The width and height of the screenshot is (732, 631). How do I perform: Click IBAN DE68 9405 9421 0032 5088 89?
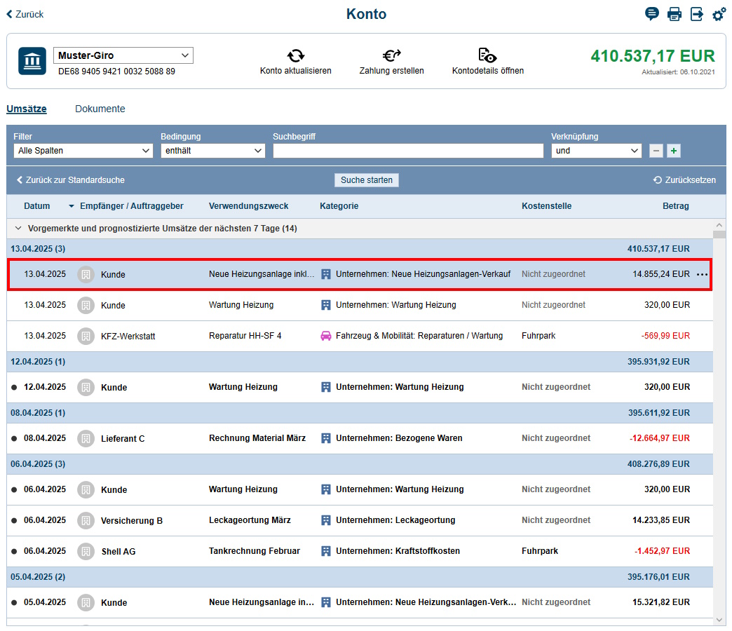(116, 72)
